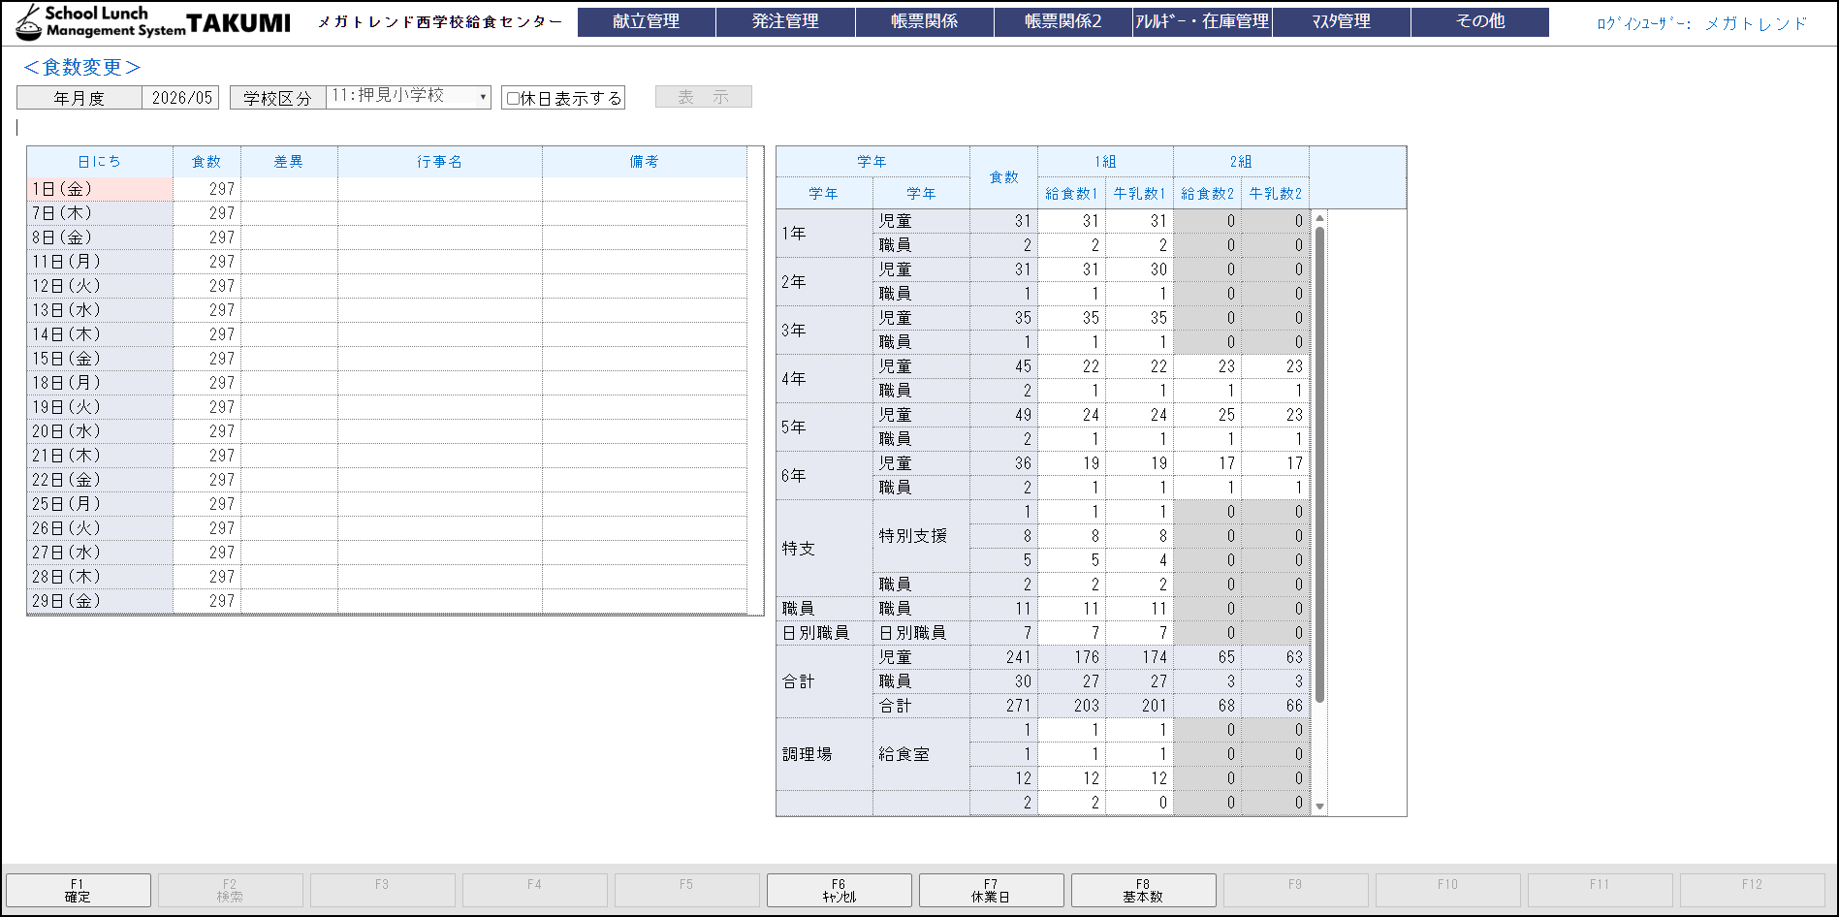Click the 年月度 field showing 2026/05
This screenshot has width=1839, height=917.
point(181,98)
